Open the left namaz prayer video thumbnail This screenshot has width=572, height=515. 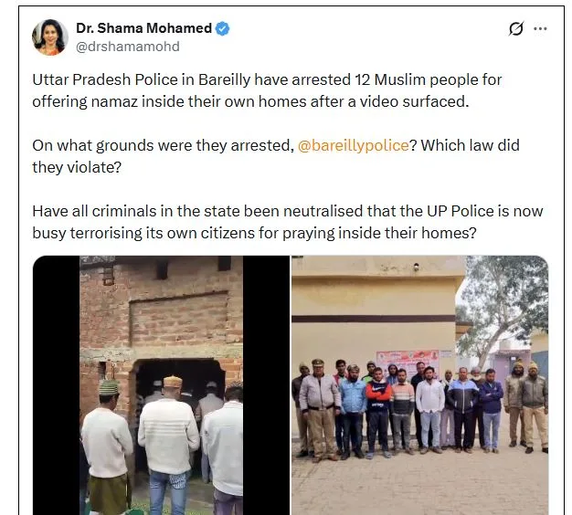click(x=161, y=385)
